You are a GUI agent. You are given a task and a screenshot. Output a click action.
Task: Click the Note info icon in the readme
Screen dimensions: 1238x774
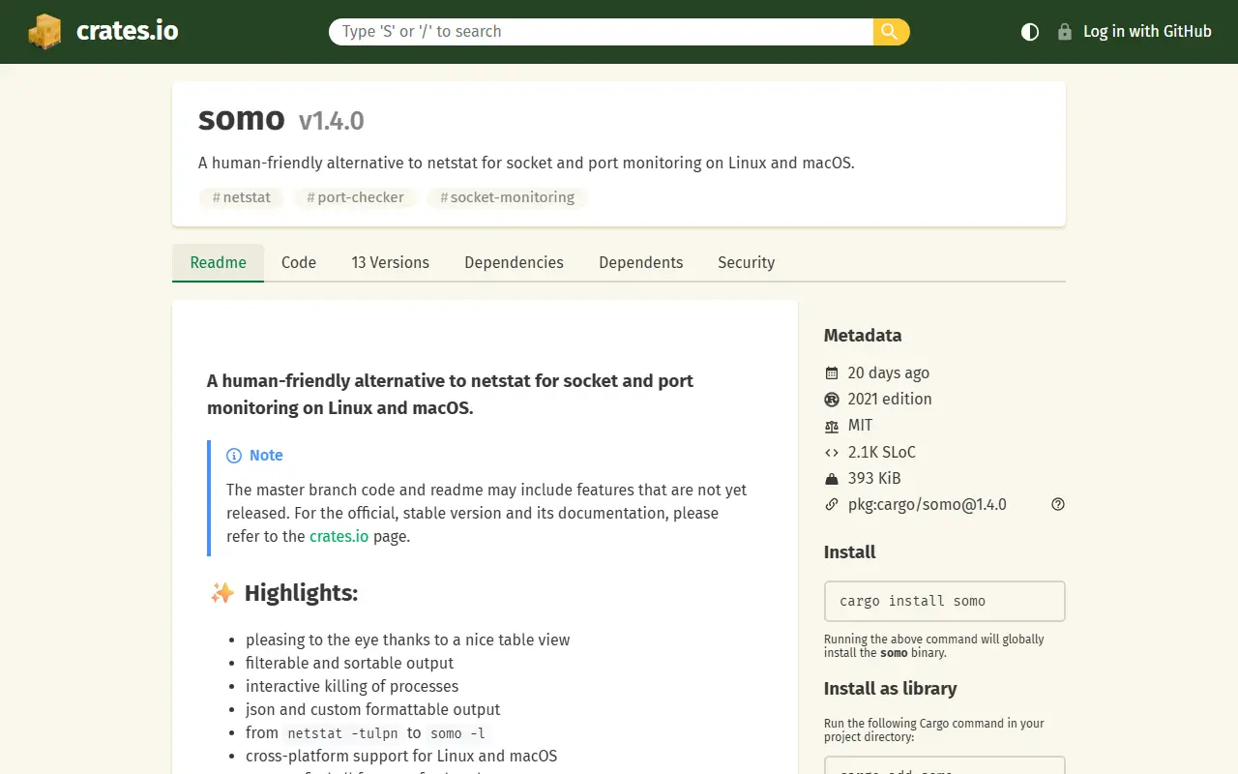click(x=234, y=456)
